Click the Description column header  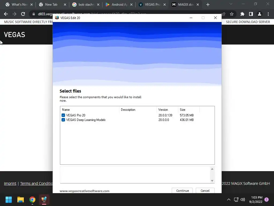click(x=138, y=110)
